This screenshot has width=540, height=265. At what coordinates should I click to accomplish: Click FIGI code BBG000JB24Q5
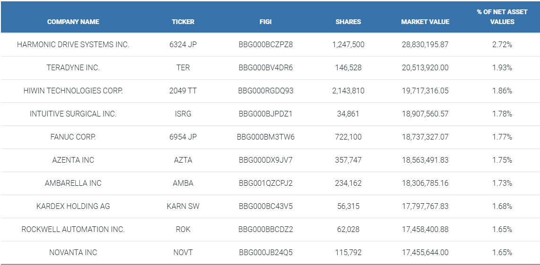click(x=266, y=252)
